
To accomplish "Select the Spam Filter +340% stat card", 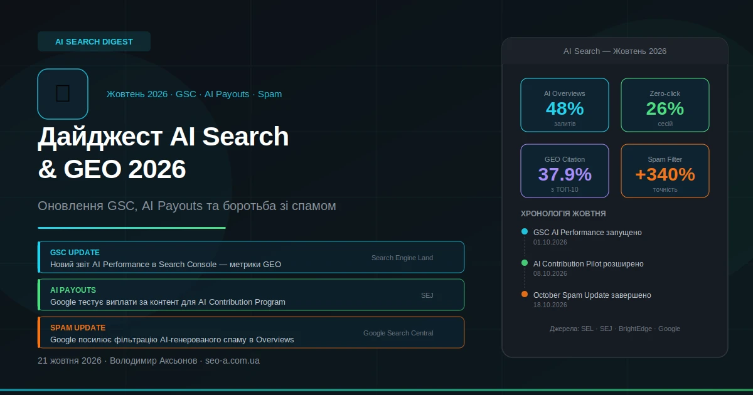I will [665, 171].
